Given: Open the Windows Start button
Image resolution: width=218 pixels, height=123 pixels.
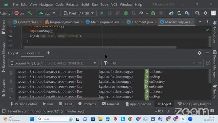Looking at the screenshot, I should (x=32, y=119).
